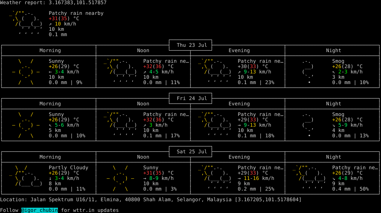Click 0.2 mm | 25% for Saturday Evening

pos(256,189)
